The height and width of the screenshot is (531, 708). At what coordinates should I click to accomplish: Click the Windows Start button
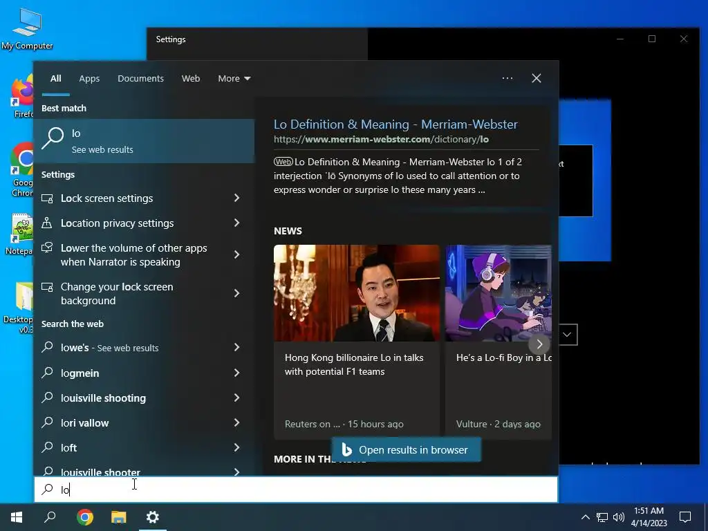click(17, 517)
